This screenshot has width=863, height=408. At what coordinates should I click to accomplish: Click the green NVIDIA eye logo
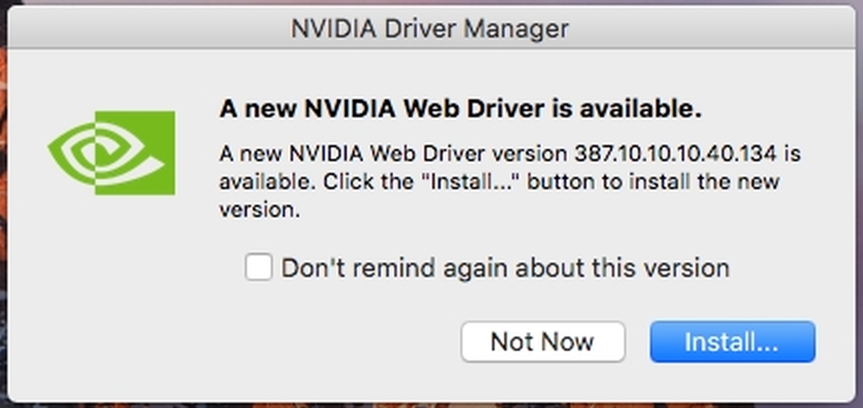(x=111, y=153)
